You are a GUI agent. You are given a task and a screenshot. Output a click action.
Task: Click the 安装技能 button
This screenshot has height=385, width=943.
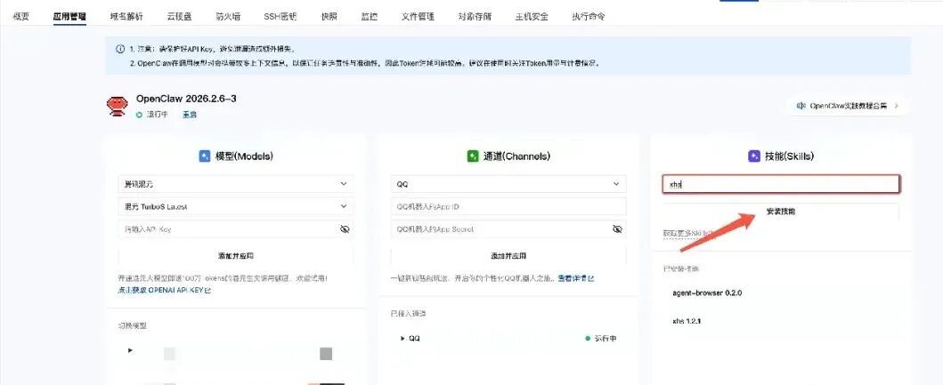(781, 212)
